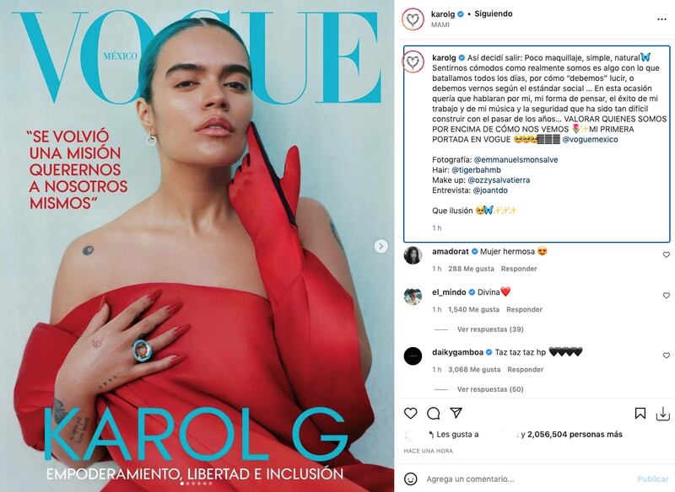Like the post with heart icon

point(411,414)
